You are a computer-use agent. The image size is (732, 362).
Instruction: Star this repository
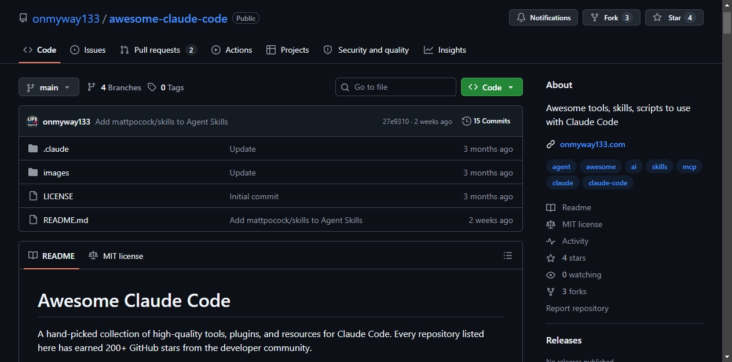pyautogui.click(x=674, y=17)
